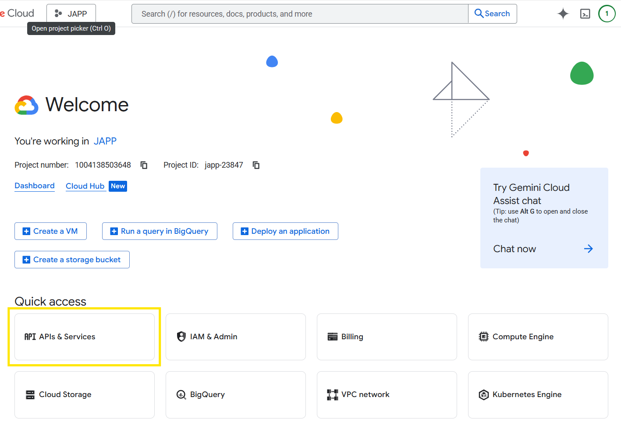Viewport: 621px width, 422px height.
Task: Open Chat now in Gemini card
Action: click(515, 249)
